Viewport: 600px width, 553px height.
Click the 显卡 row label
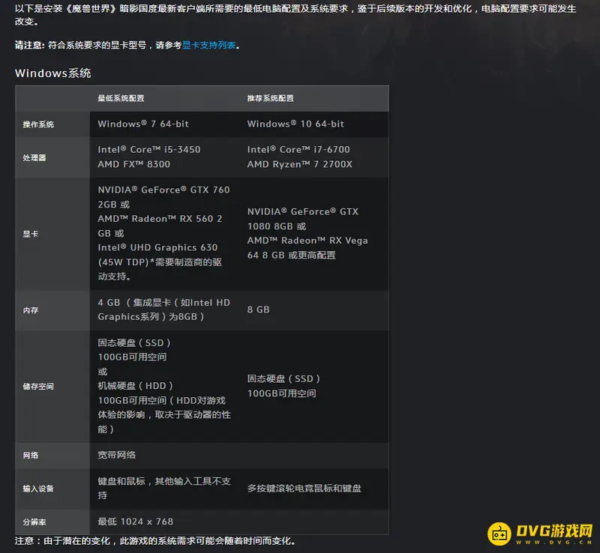(x=31, y=234)
